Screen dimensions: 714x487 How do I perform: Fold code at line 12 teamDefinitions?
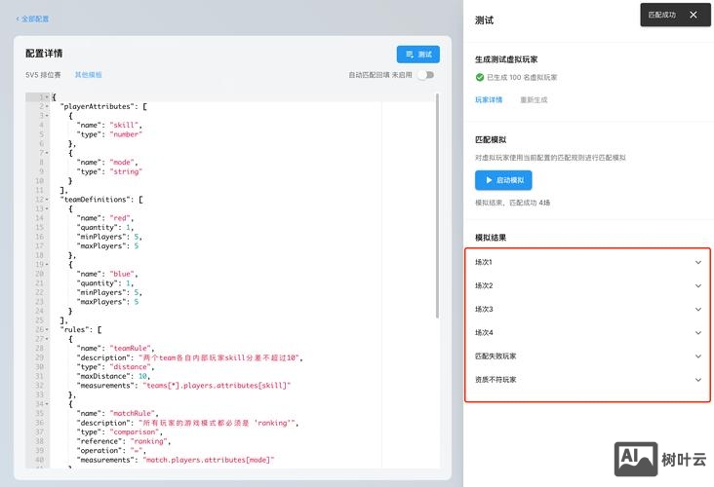point(47,200)
